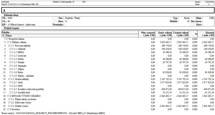215x115 pixels.
Task: Click the 'Dat. kurzu :' label
Action: point(196,21)
